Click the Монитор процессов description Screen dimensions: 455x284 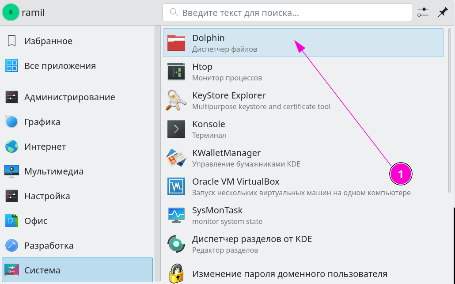point(227,78)
